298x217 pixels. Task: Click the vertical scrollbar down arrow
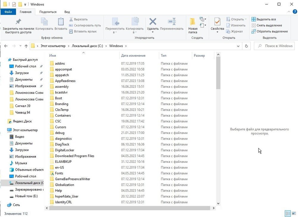pyautogui.click(x=218, y=203)
